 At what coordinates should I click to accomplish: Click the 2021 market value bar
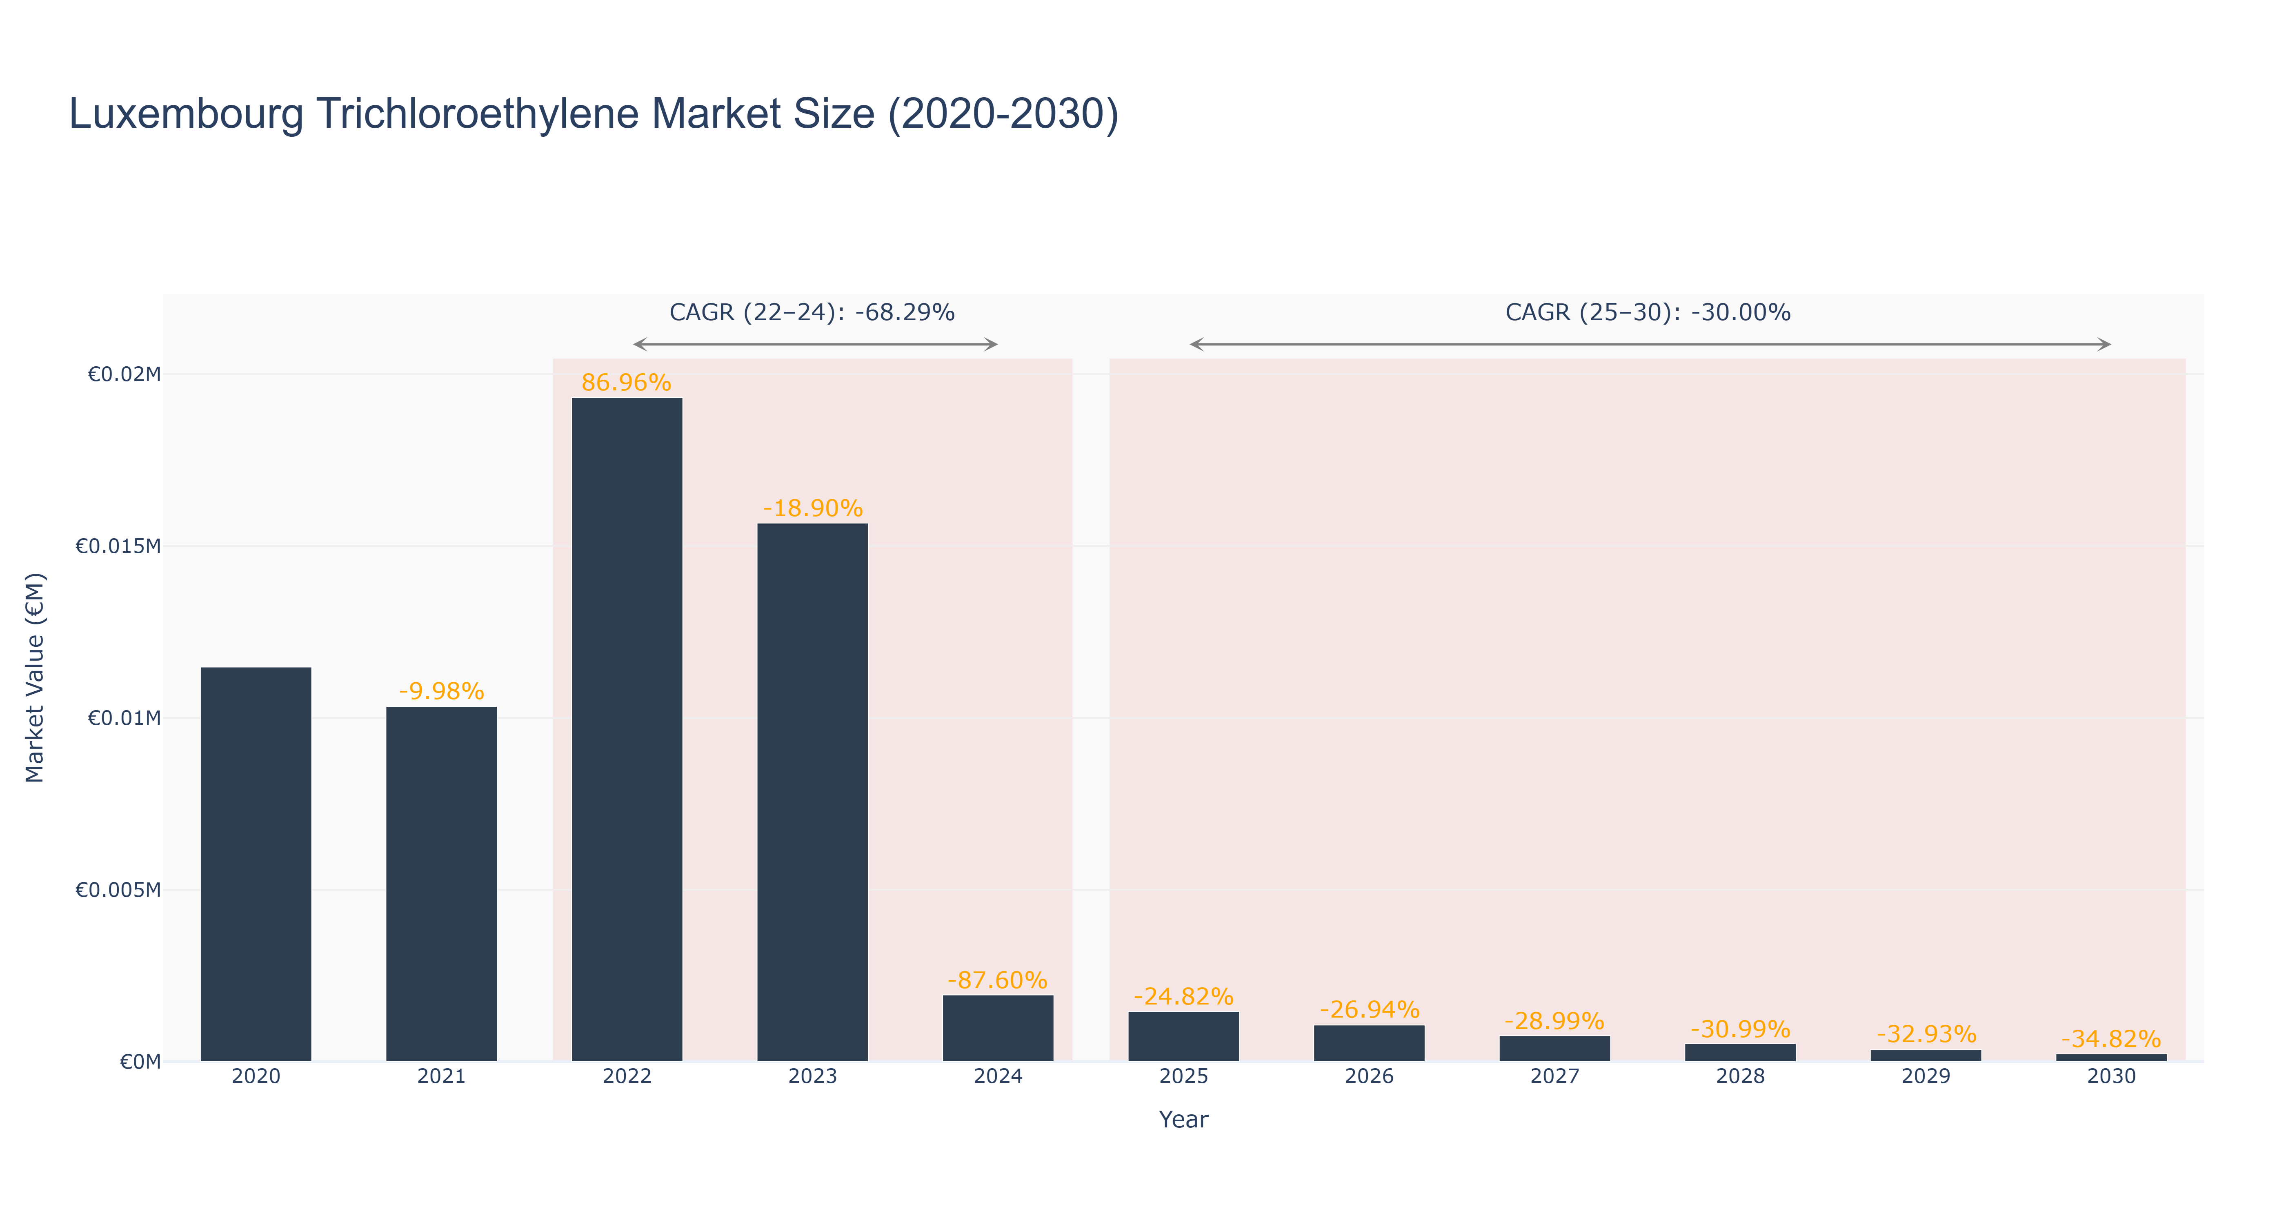pyautogui.click(x=441, y=883)
